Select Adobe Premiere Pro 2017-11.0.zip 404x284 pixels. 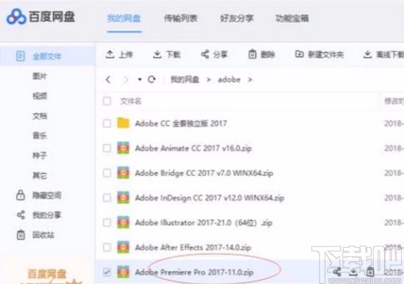click(194, 272)
